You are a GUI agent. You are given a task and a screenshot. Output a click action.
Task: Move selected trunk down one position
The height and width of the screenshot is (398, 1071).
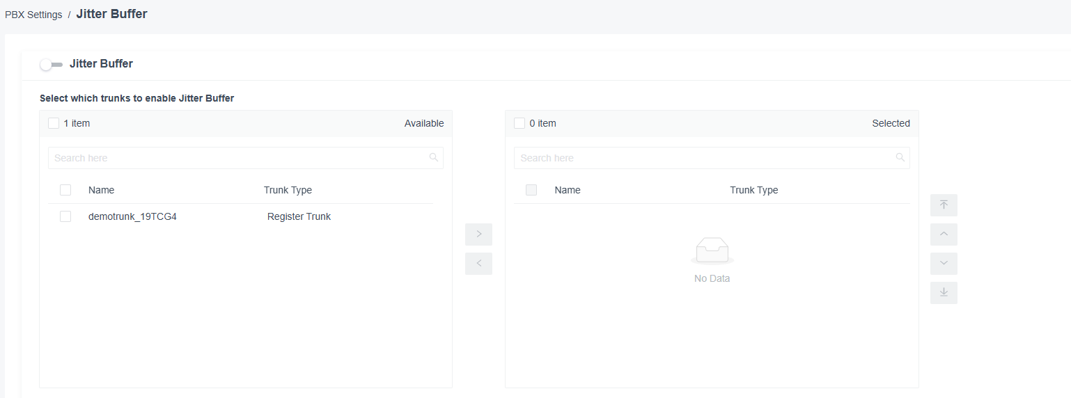point(944,264)
